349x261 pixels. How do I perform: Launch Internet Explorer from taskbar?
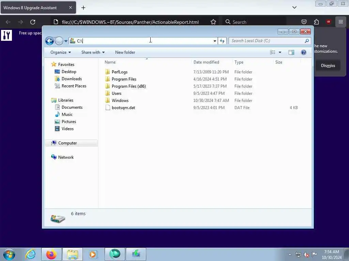tap(30, 254)
